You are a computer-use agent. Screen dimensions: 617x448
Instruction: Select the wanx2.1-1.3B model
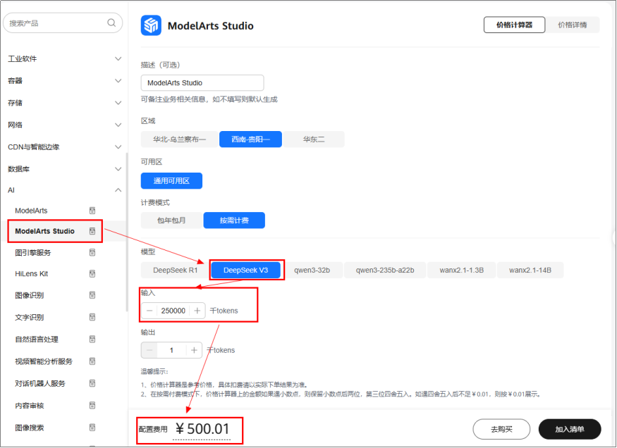pyautogui.click(x=462, y=270)
